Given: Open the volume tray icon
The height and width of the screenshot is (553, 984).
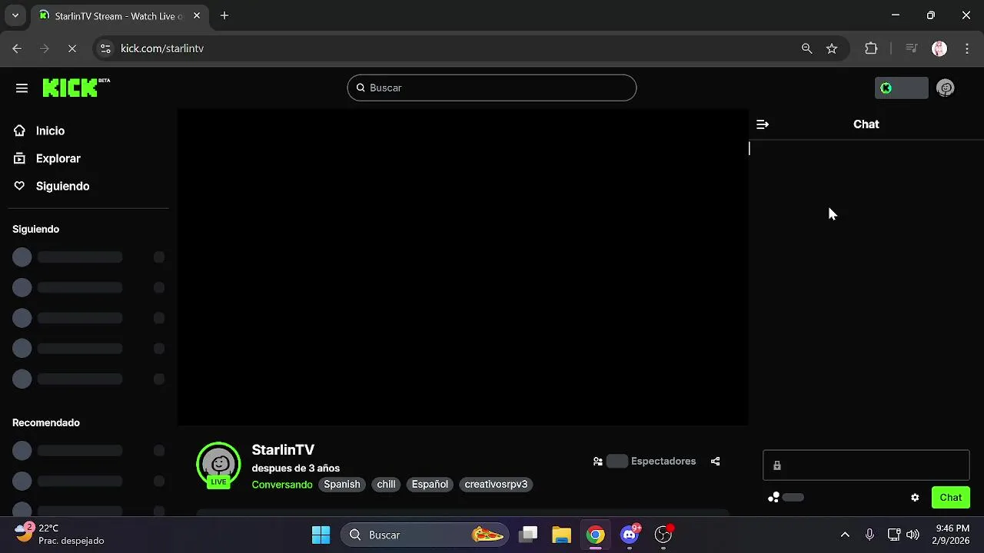Looking at the screenshot, I should 913,535.
